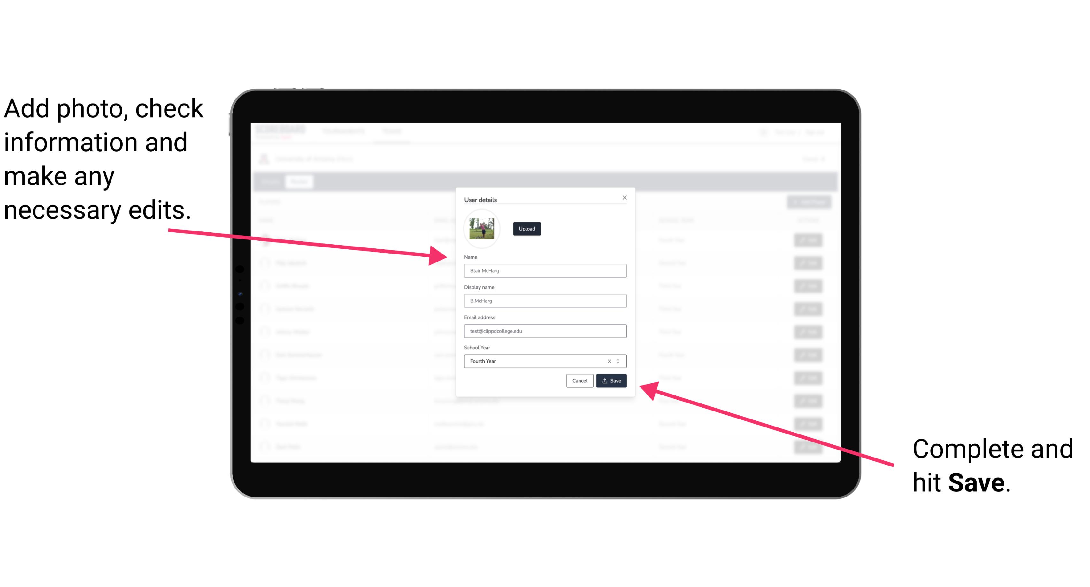1090x587 pixels.
Task: Click the Display name field
Action: pyautogui.click(x=545, y=301)
